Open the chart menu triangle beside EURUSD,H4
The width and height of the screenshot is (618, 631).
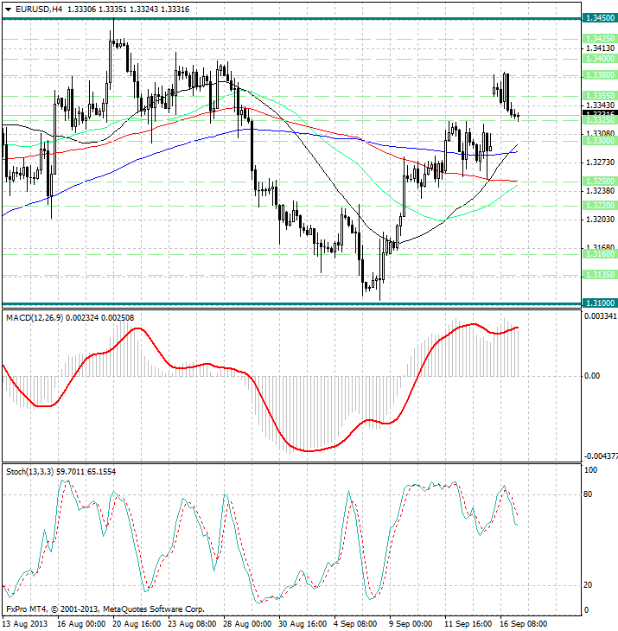(8, 10)
